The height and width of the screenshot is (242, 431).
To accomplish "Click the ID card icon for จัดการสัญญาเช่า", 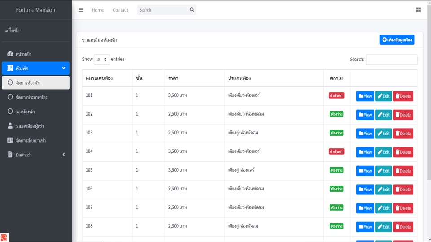I will [10, 140].
